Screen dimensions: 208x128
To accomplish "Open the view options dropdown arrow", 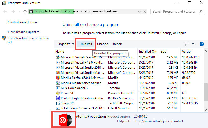I will click(193, 44).
